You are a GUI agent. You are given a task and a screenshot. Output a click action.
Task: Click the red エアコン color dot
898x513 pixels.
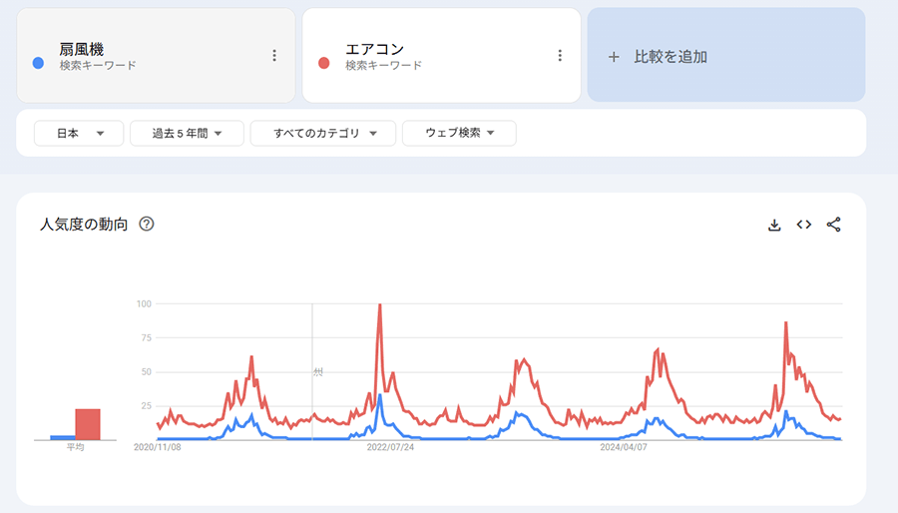tap(323, 63)
